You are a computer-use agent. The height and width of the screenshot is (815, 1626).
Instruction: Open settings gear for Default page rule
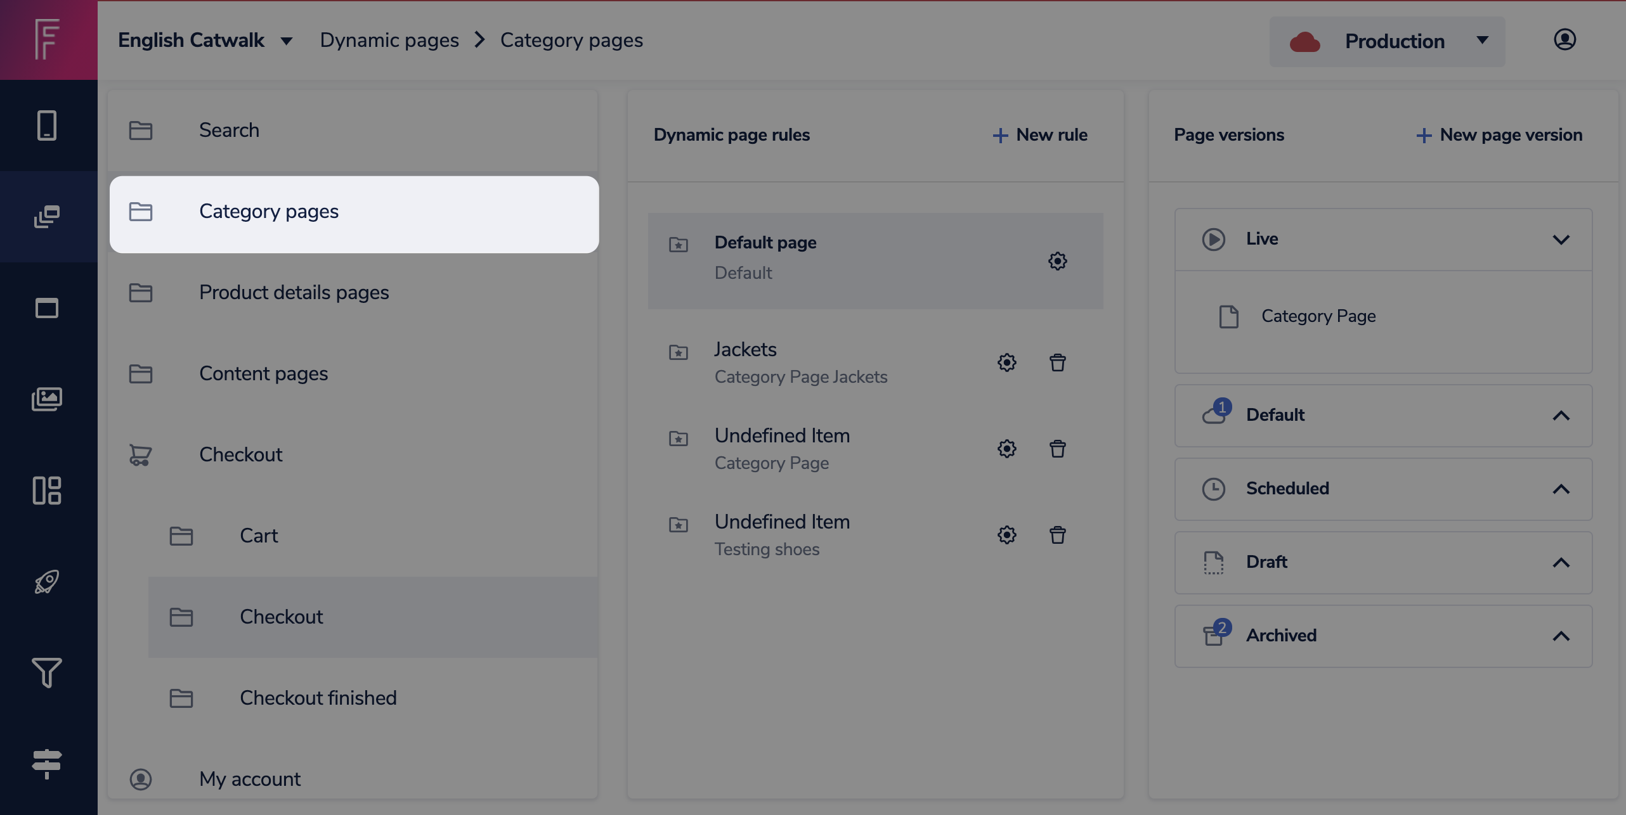[x=1058, y=261]
